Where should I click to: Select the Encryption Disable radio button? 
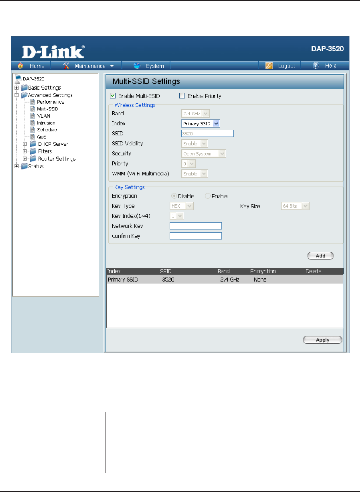(174, 196)
